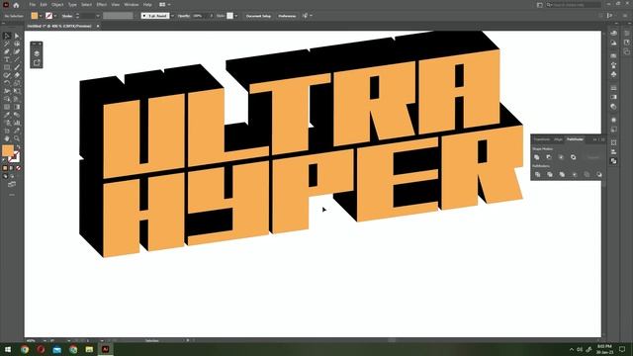The width and height of the screenshot is (633, 356).
Task: Click Merge in Pathfinders row
Action: [x=562, y=174]
